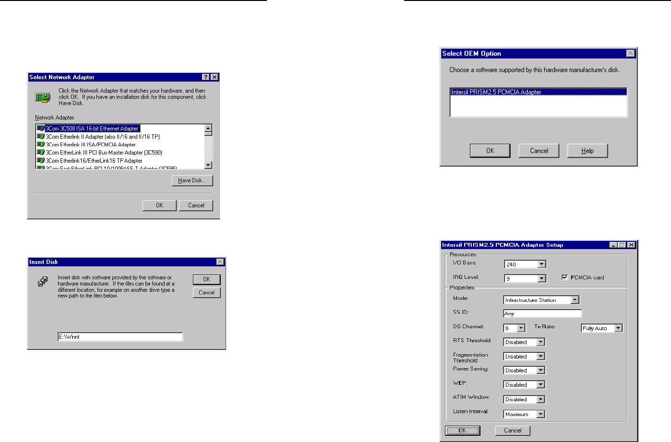
Task: Pick 3Com EtherLink III PCI Bus-Master Adapter (3C590)
Action: click(100, 153)
